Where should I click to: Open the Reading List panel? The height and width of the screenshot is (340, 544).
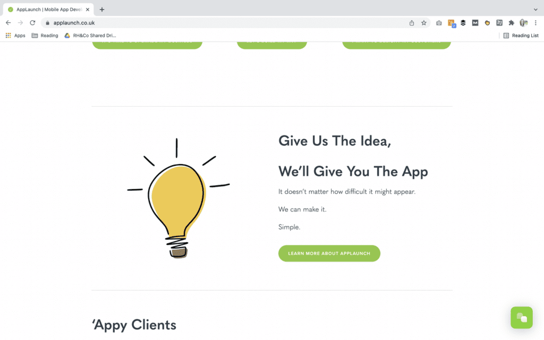point(521,36)
